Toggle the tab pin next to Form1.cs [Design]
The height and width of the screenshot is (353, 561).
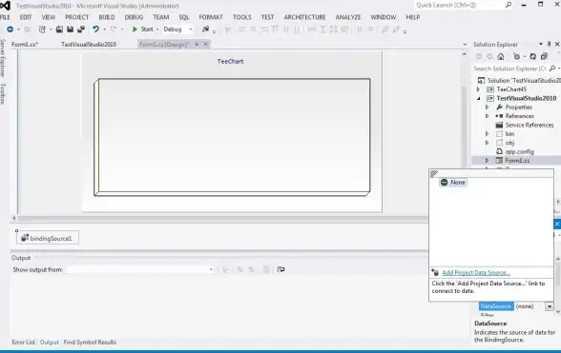197,45
